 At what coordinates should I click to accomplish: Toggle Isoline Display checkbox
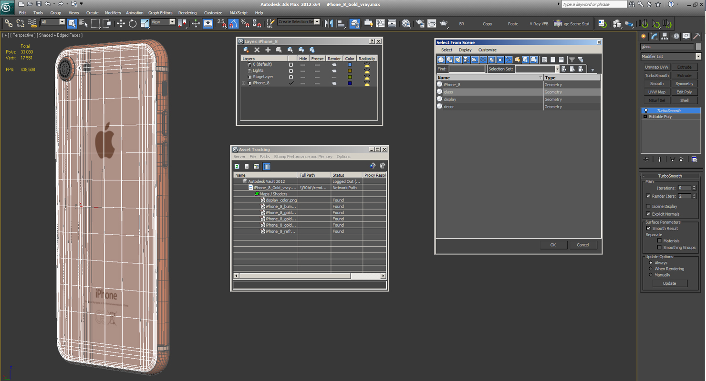point(648,206)
